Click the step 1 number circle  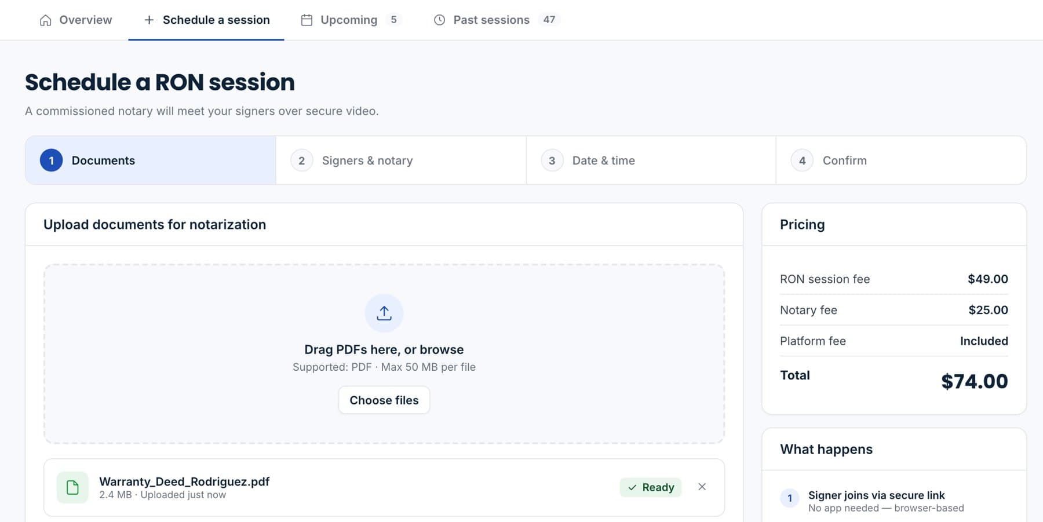click(x=52, y=160)
